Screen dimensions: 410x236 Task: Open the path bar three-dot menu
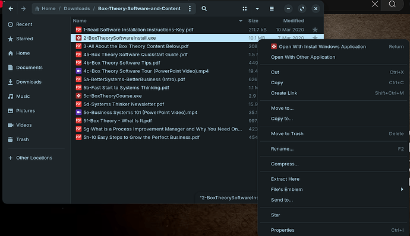pyautogui.click(x=190, y=9)
